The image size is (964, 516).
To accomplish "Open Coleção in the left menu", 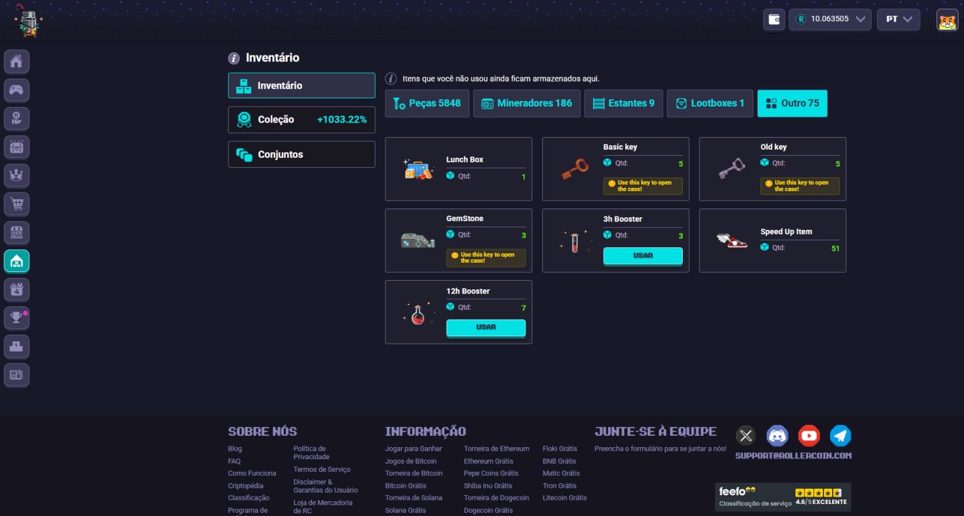I will (x=301, y=120).
